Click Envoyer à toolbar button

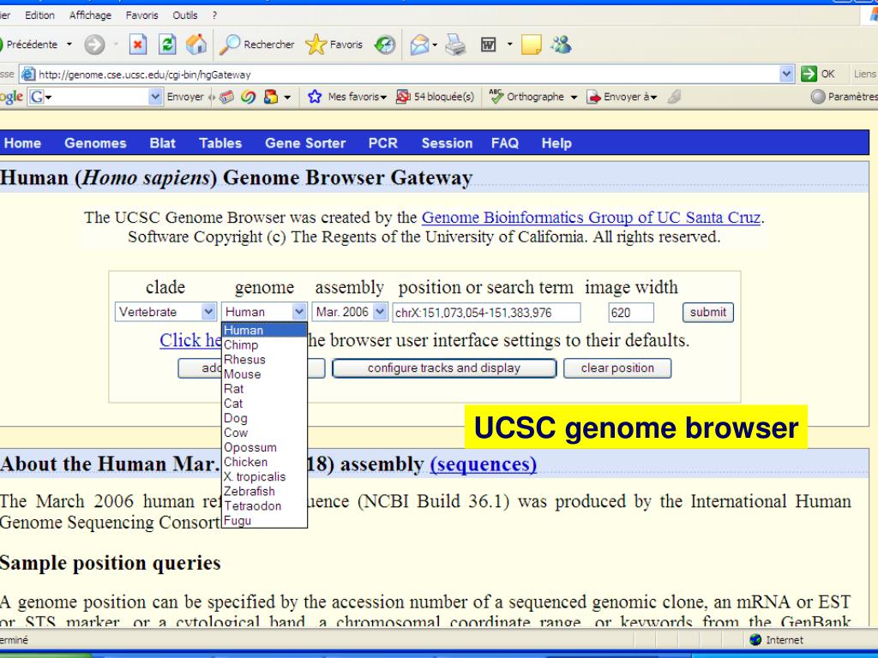point(622,97)
